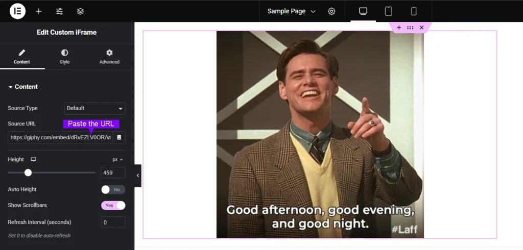
Task: Open the Source Type dropdown
Action: (94, 108)
